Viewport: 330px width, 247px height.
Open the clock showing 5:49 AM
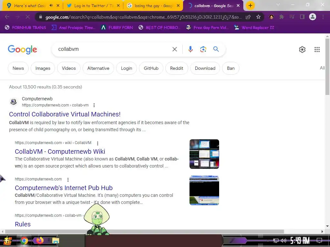tap(300, 241)
